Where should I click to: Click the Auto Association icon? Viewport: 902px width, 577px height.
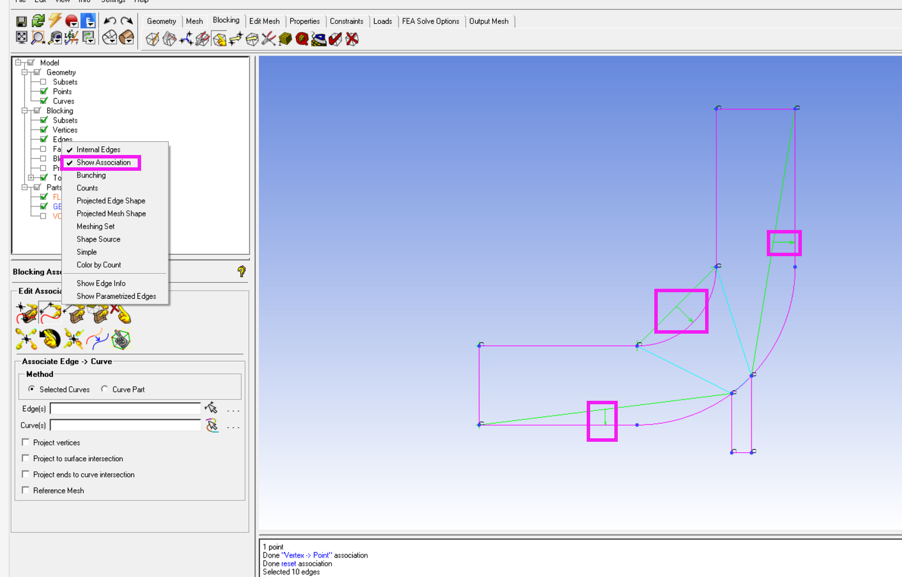[121, 339]
